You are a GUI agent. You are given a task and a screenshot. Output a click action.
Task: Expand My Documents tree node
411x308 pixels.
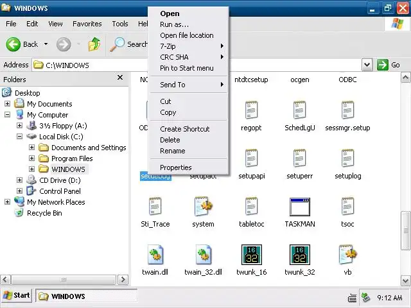click(7, 104)
